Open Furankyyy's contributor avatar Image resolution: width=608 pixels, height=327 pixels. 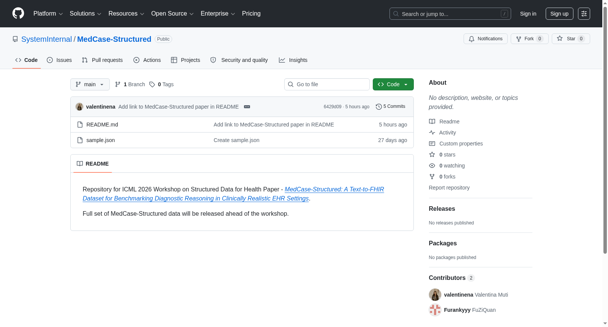(x=435, y=310)
